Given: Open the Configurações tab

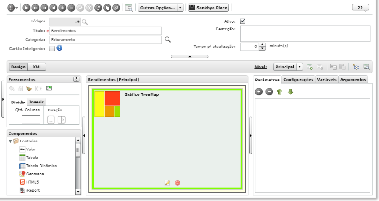Looking at the screenshot, I should pyautogui.click(x=298, y=79).
